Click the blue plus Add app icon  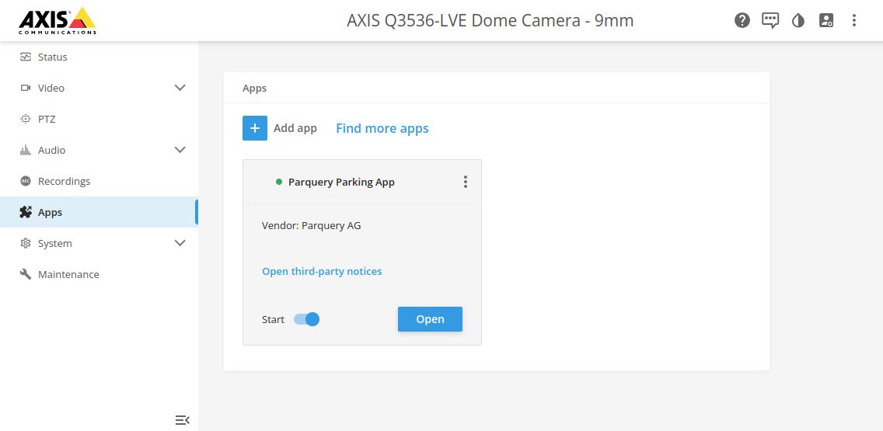[255, 128]
